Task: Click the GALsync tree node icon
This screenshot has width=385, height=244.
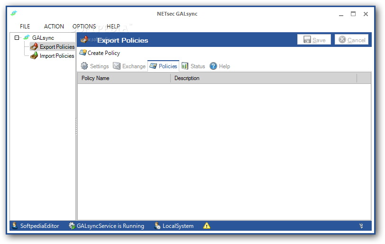Action: coord(26,37)
